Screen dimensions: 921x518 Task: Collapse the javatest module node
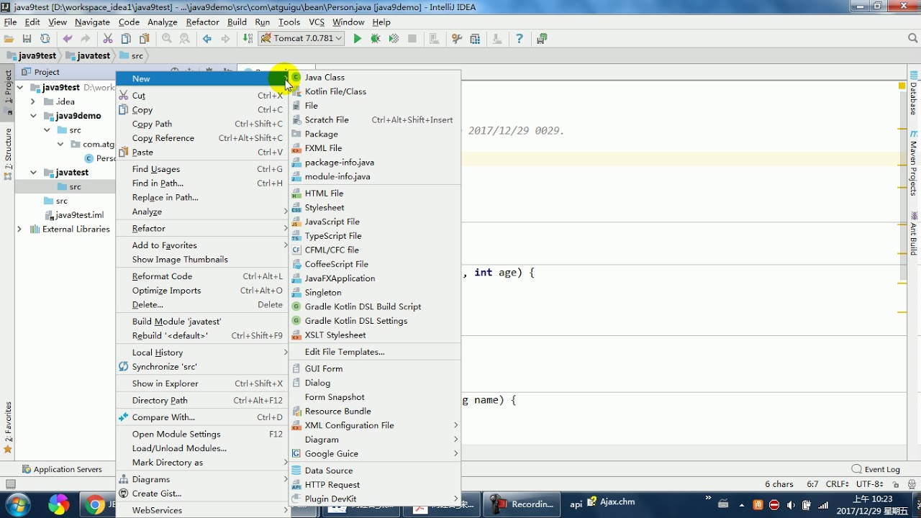click(x=34, y=173)
